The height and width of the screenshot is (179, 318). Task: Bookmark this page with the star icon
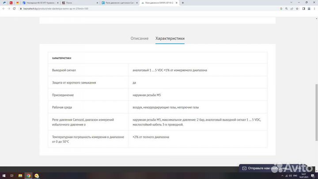(296, 8)
